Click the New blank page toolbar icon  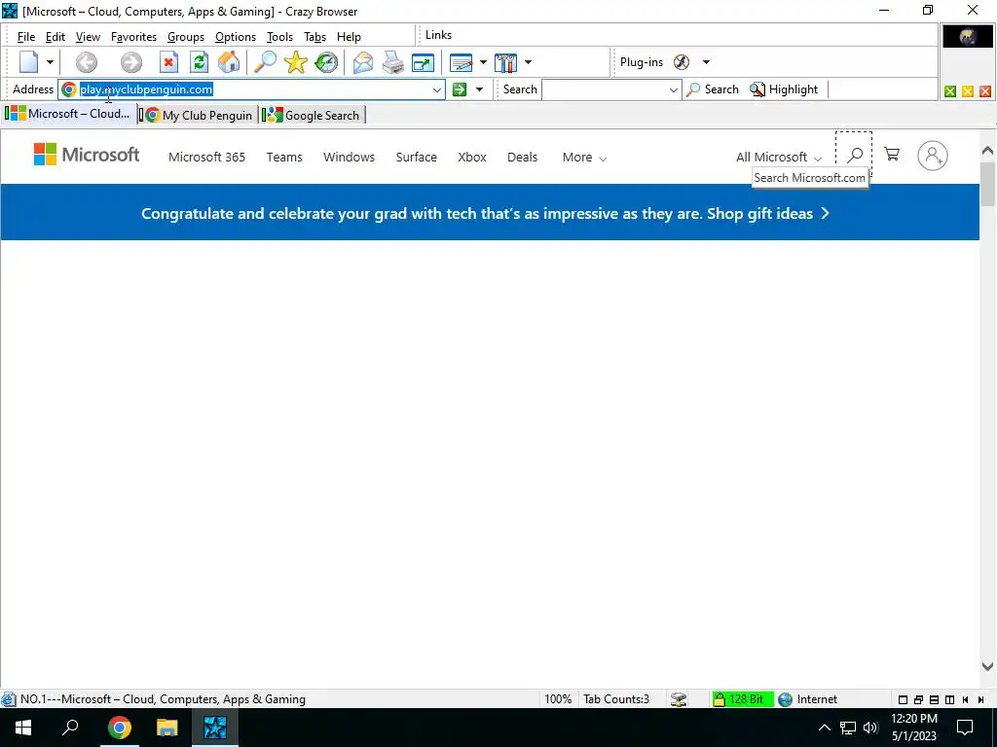28,62
